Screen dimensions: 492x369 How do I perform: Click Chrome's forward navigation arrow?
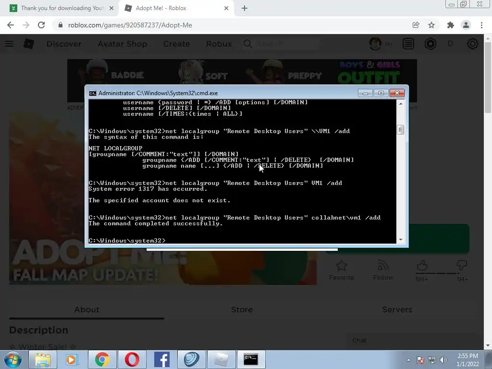(x=26, y=25)
